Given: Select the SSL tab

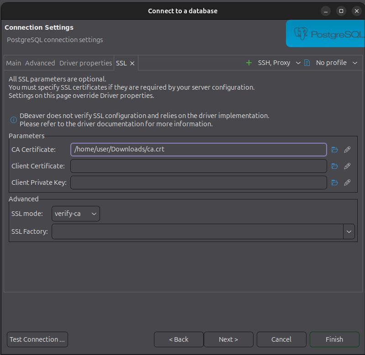Looking at the screenshot, I should click(x=121, y=63).
